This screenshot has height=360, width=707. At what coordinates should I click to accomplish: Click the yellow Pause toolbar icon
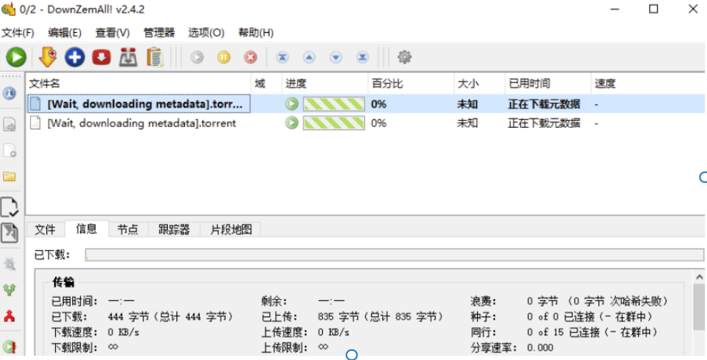[224, 57]
